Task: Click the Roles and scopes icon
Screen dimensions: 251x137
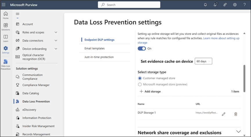Action: tap(18, 32)
